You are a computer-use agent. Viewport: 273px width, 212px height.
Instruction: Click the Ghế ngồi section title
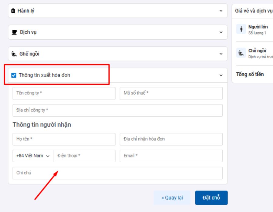click(x=29, y=54)
